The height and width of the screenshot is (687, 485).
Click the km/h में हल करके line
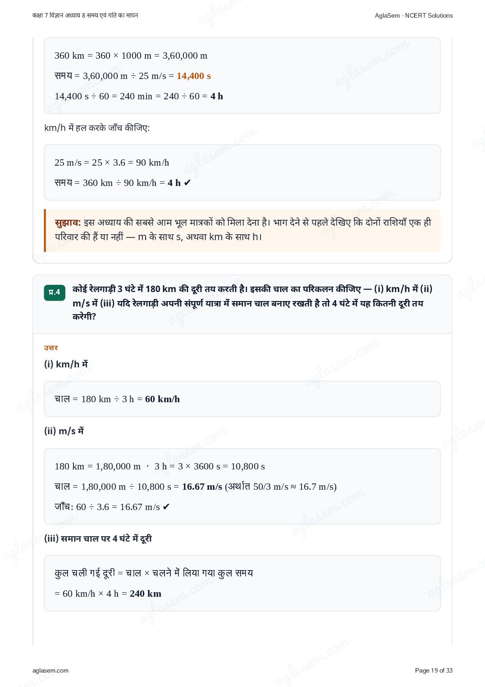pos(97,128)
